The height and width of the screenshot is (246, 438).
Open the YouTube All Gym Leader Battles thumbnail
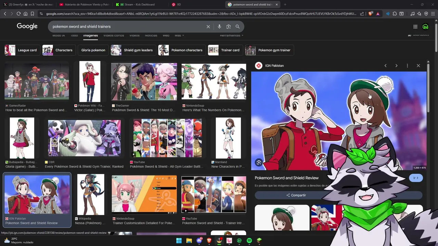tap(168, 138)
